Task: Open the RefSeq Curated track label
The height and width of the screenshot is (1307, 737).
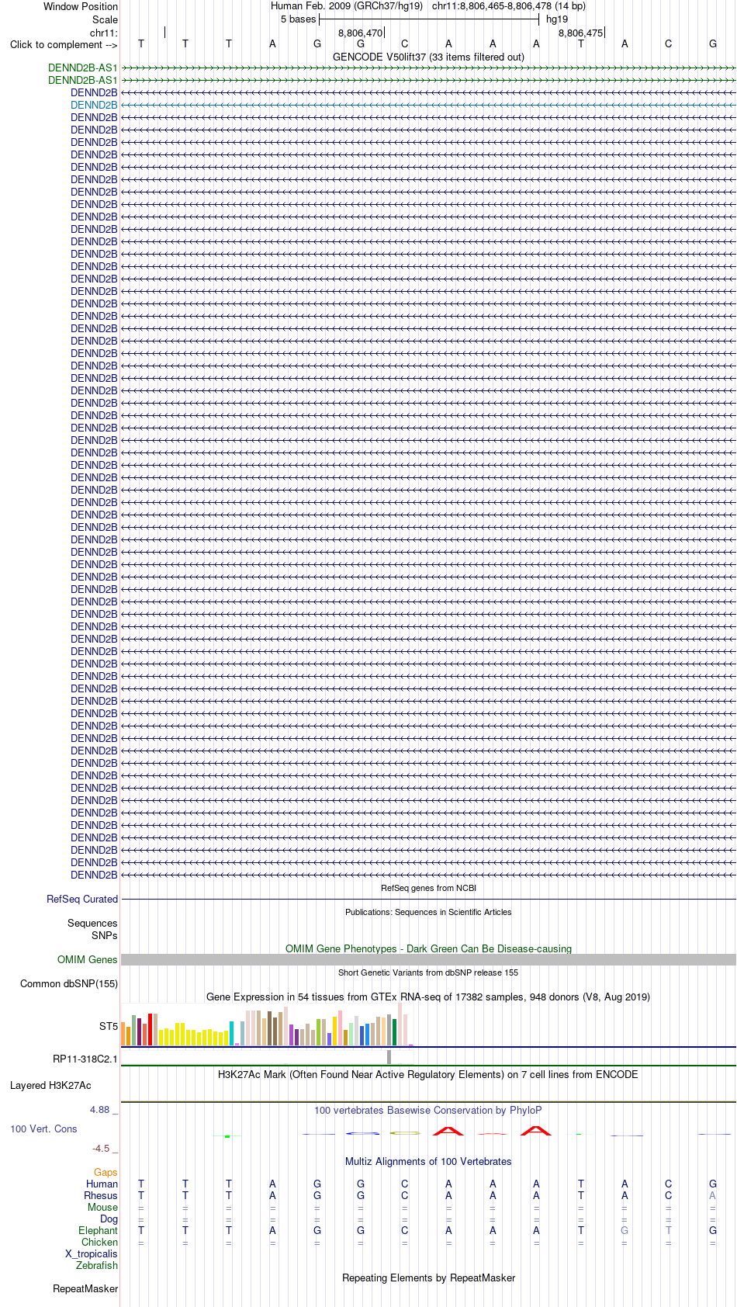Action: tap(82, 899)
